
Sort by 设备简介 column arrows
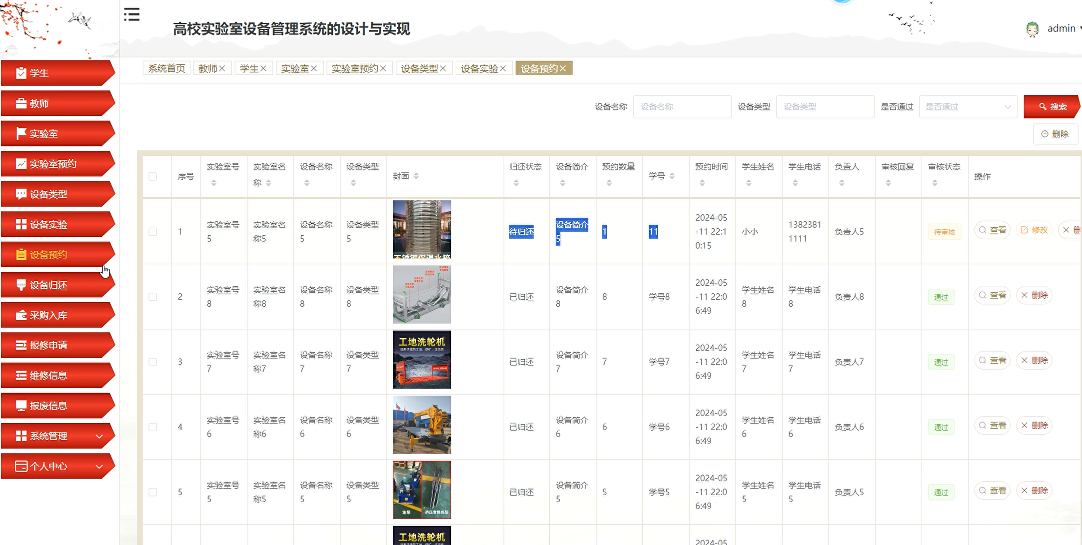point(563,183)
